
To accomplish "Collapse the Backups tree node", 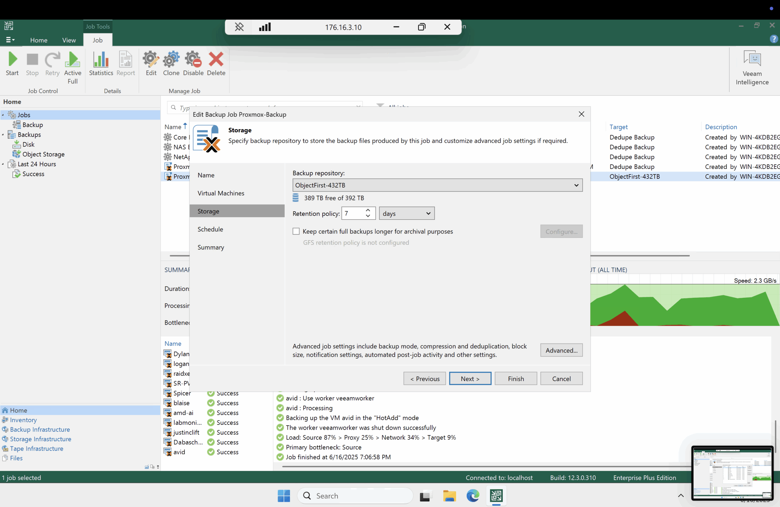I will click(3, 135).
